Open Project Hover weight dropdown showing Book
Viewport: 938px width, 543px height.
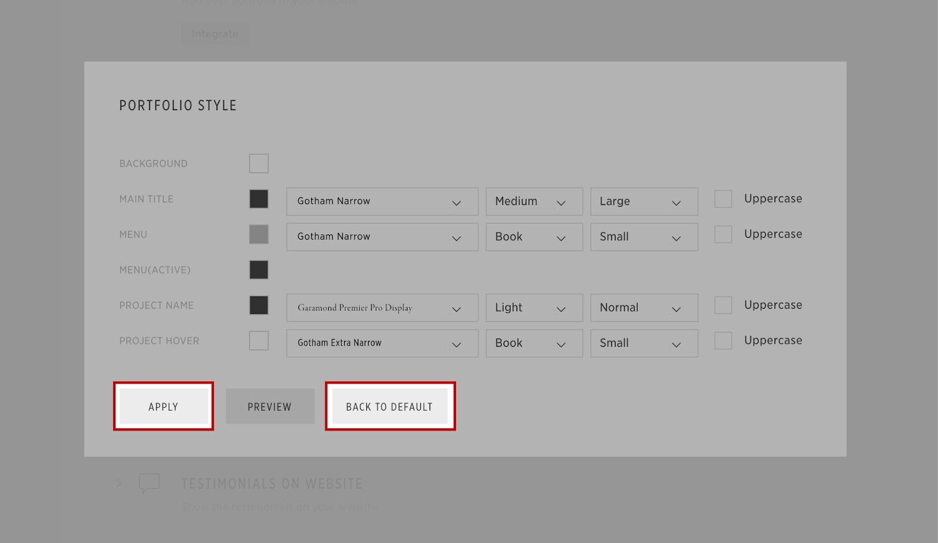tap(534, 343)
